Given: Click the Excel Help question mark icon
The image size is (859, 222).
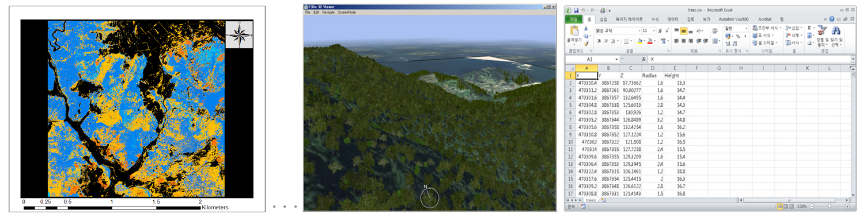Looking at the screenshot, I should click(x=831, y=19).
